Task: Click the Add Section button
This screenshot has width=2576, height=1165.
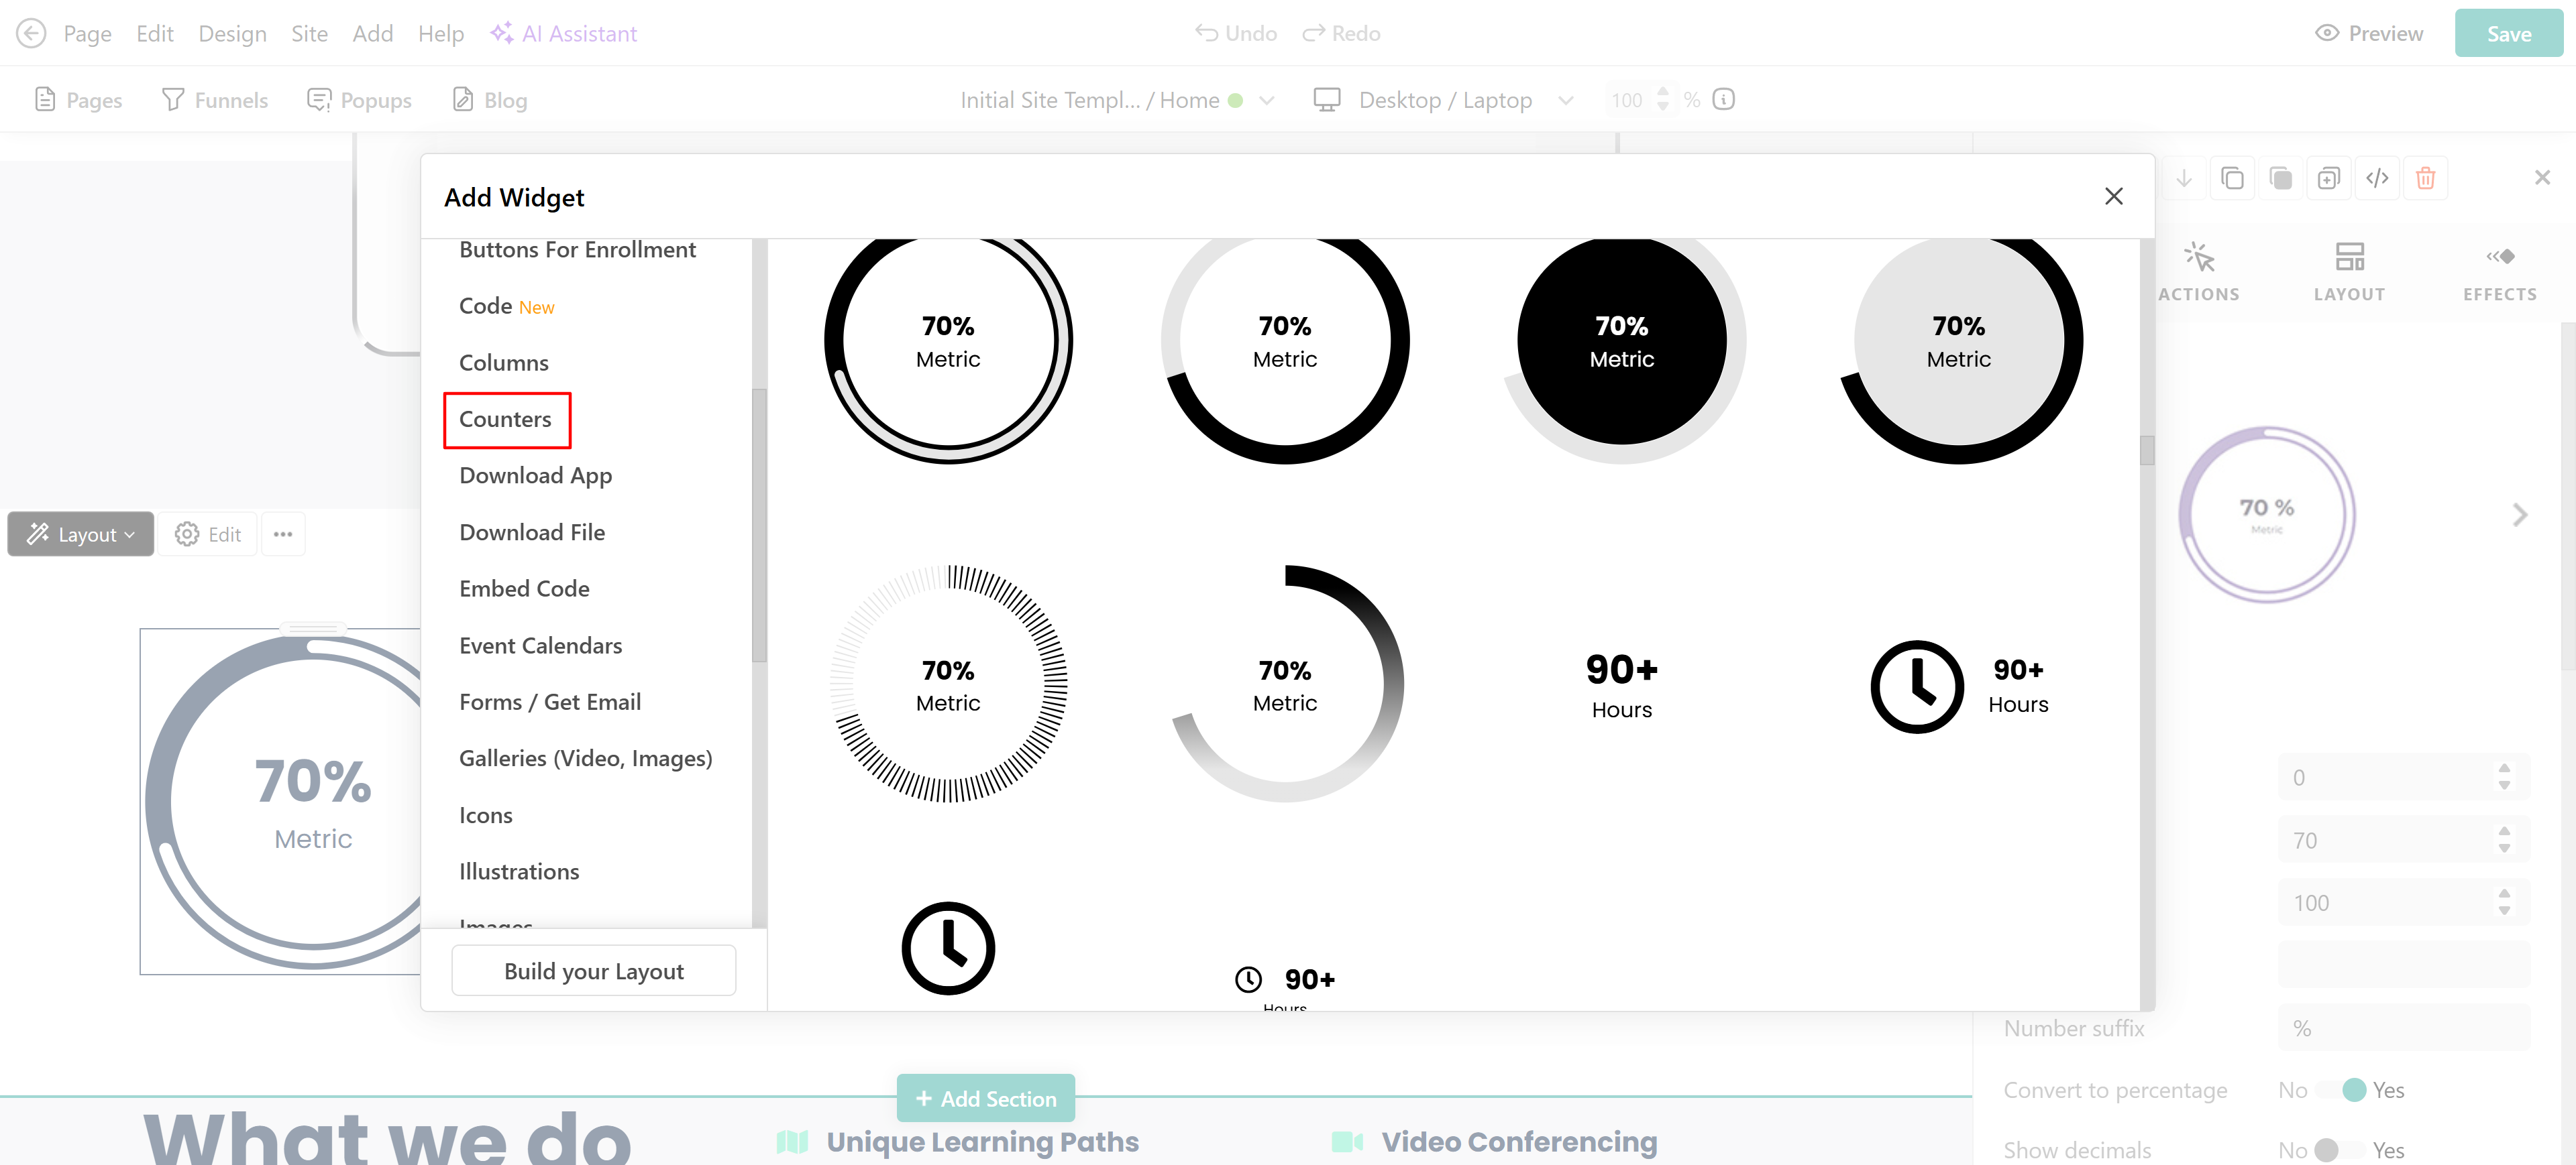Action: click(985, 1098)
